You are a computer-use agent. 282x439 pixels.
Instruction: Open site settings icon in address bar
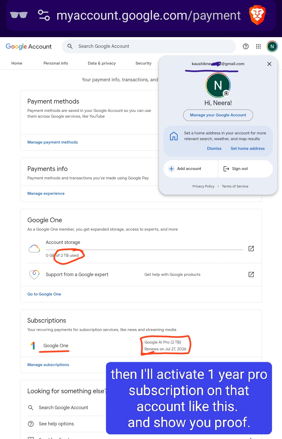coord(44,15)
